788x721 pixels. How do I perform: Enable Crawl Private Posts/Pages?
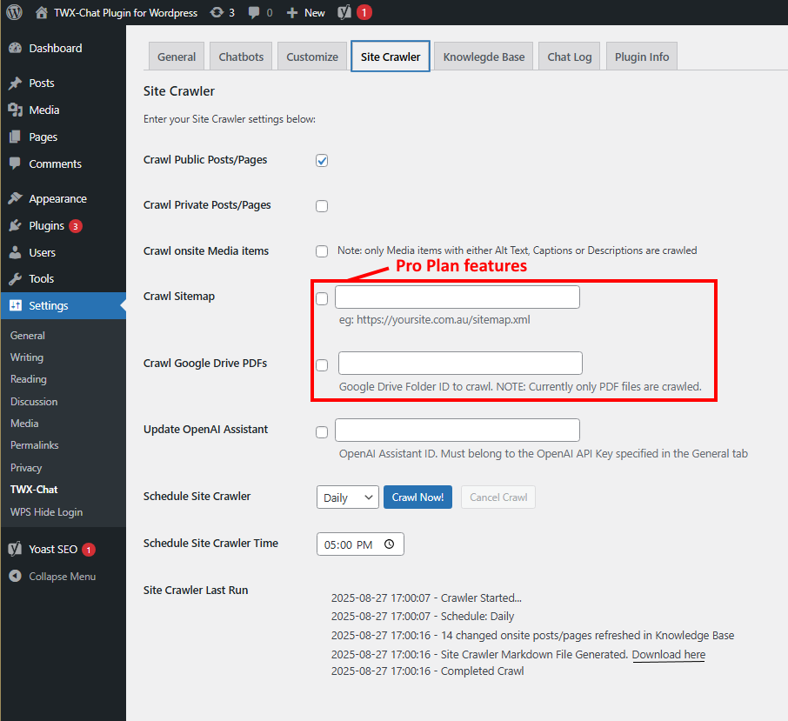click(x=322, y=206)
